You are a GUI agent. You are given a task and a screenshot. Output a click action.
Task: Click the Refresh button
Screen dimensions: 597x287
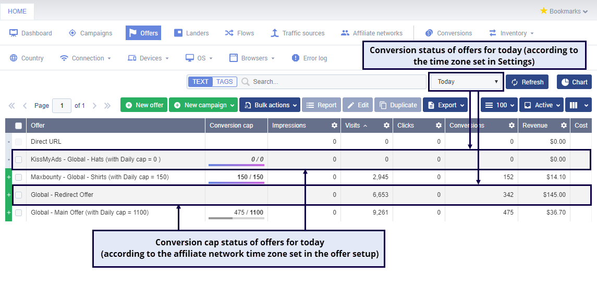(x=527, y=82)
